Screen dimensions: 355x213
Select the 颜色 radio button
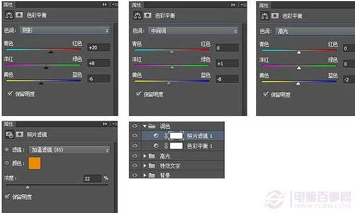point(7,163)
